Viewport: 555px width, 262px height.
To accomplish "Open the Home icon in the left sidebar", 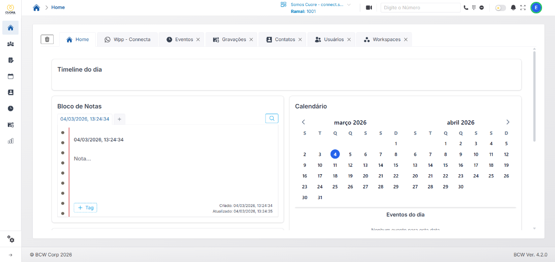I will 11,28.
